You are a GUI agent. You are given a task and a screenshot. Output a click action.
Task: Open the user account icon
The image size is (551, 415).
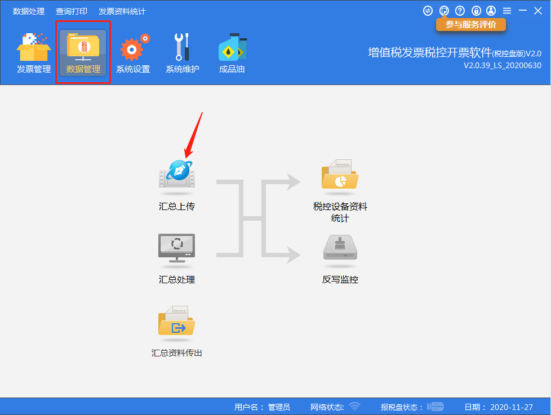click(x=491, y=11)
